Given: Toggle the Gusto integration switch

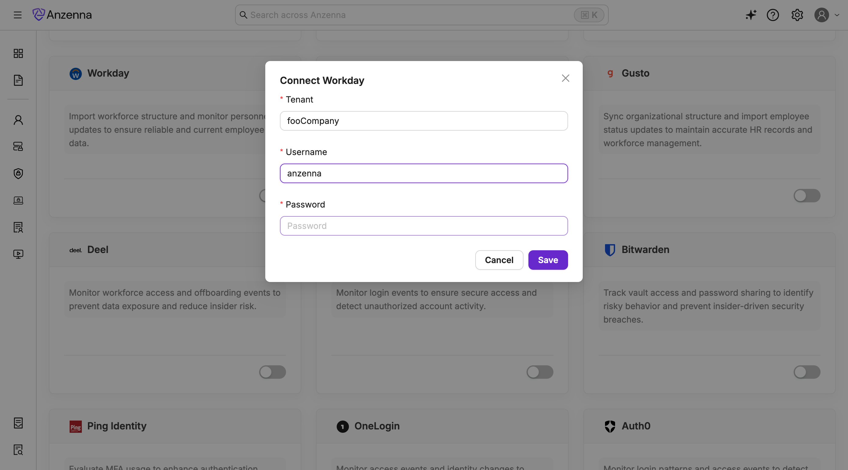Looking at the screenshot, I should pyautogui.click(x=806, y=196).
